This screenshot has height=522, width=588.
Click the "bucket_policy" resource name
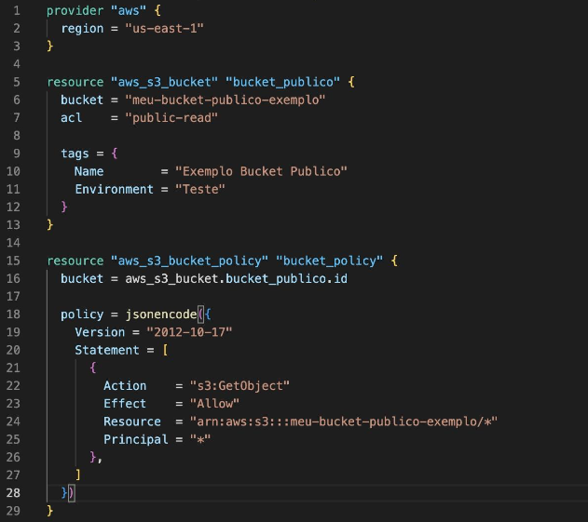(329, 261)
